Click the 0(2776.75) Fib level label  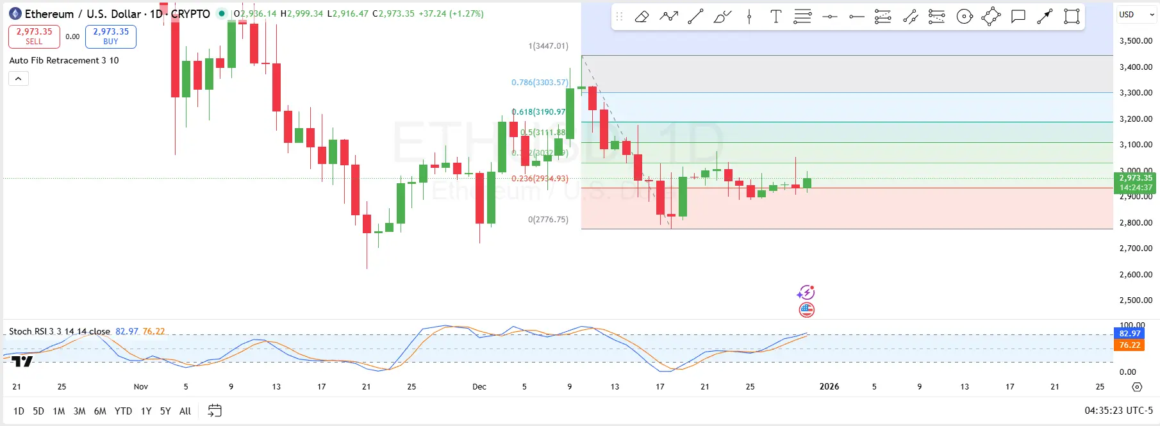[548, 219]
